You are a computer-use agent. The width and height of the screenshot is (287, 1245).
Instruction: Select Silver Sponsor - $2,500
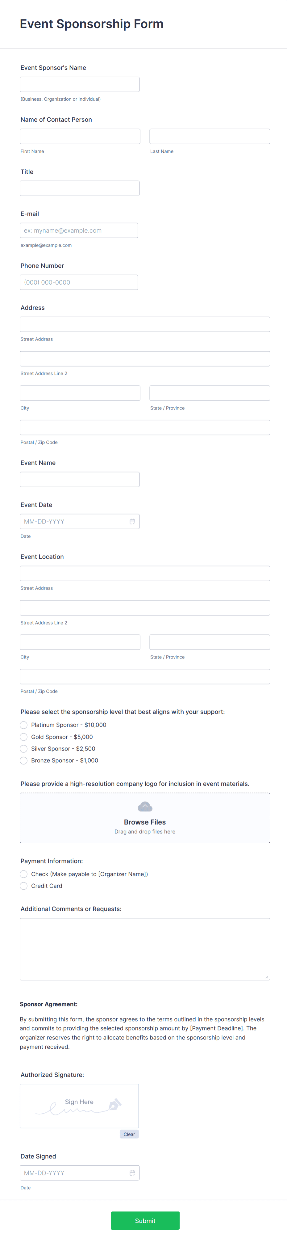pos(24,749)
